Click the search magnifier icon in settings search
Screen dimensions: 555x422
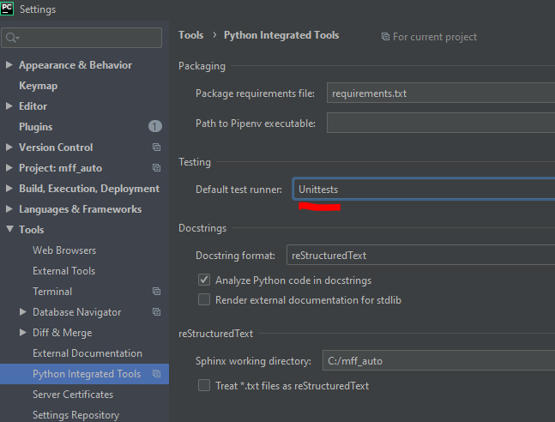pyautogui.click(x=12, y=38)
